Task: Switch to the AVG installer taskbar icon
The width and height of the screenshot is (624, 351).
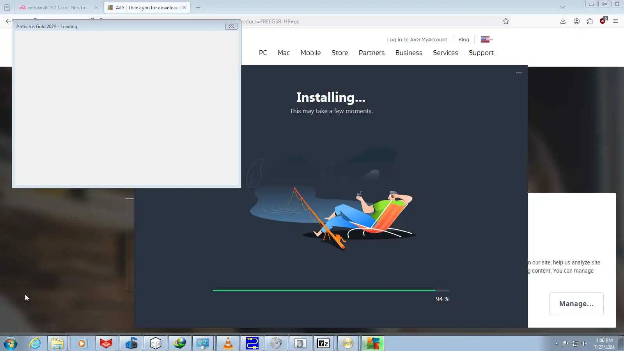Action: 373,343
